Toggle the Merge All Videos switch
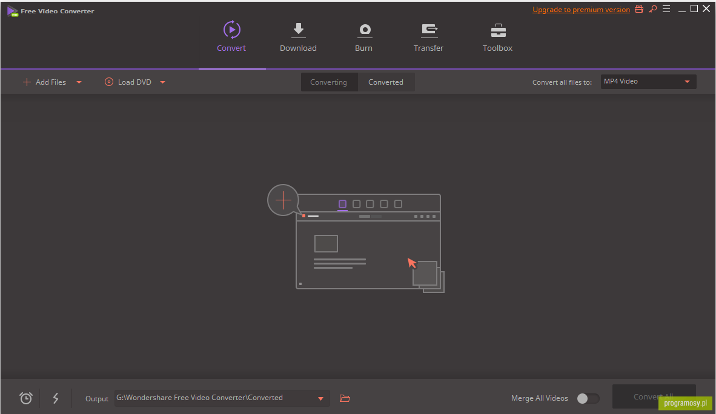Viewport: 716px width, 414px height. coord(588,398)
